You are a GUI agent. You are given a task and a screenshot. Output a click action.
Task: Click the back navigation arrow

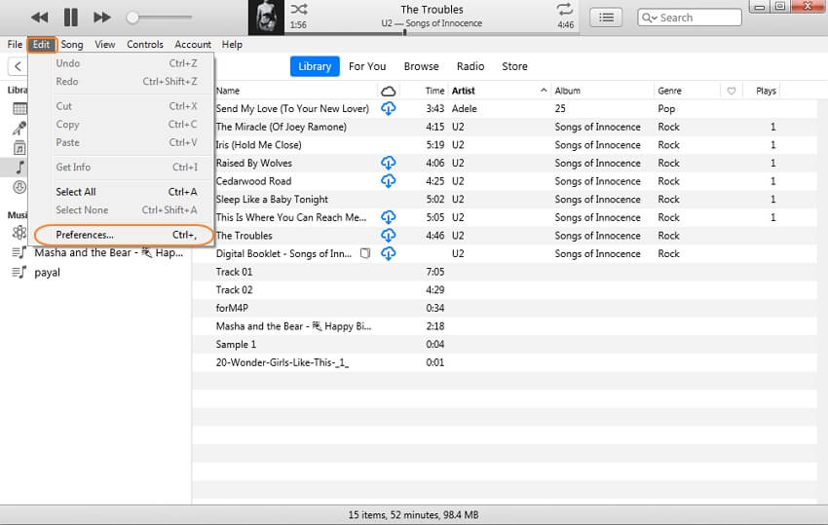point(18,66)
